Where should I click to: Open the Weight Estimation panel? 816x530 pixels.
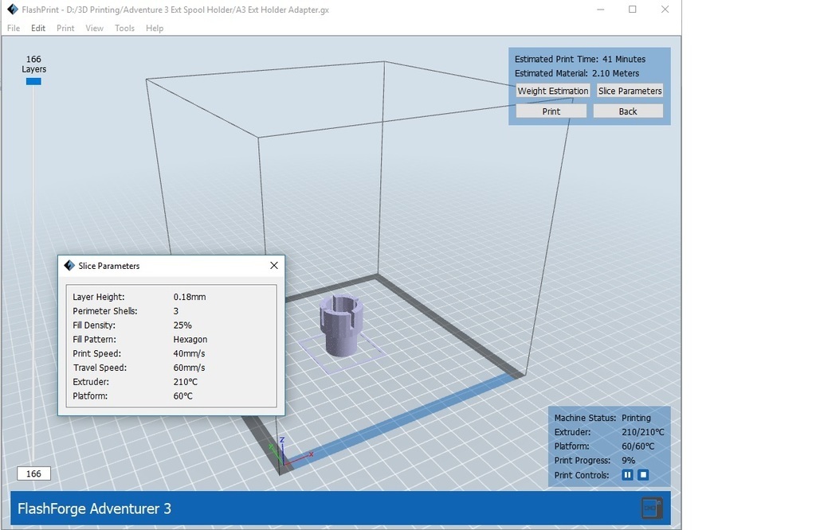click(552, 91)
